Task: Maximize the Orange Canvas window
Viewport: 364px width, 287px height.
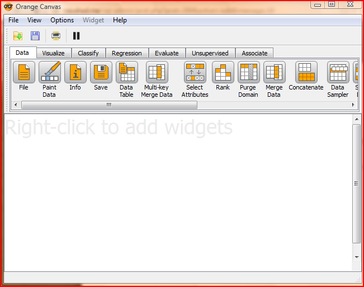Action: [x=332, y=4]
